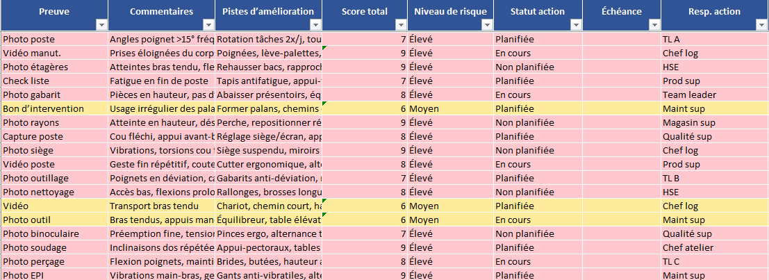Select the Chef atelier cell

pyautogui.click(x=713, y=248)
